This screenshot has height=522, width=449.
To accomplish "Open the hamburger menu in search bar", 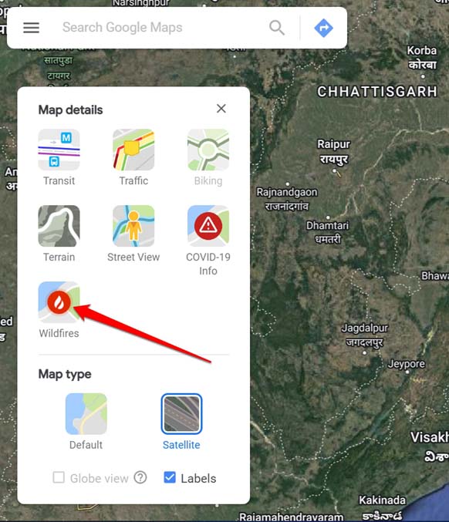I will tap(32, 27).
